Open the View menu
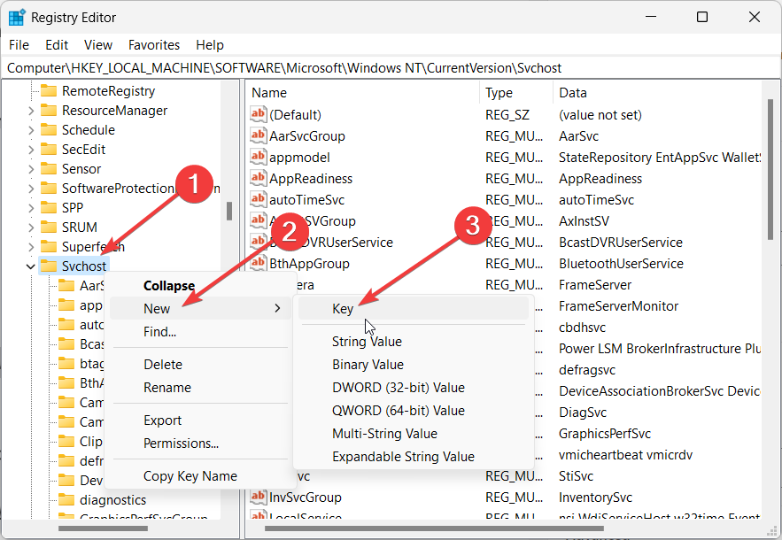Viewport: 782px width, 540px height. (98, 45)
